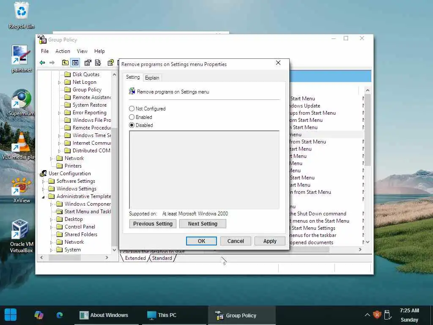
Task: Launch Copilot from the taskbar
Action: (x=38, y=315)
